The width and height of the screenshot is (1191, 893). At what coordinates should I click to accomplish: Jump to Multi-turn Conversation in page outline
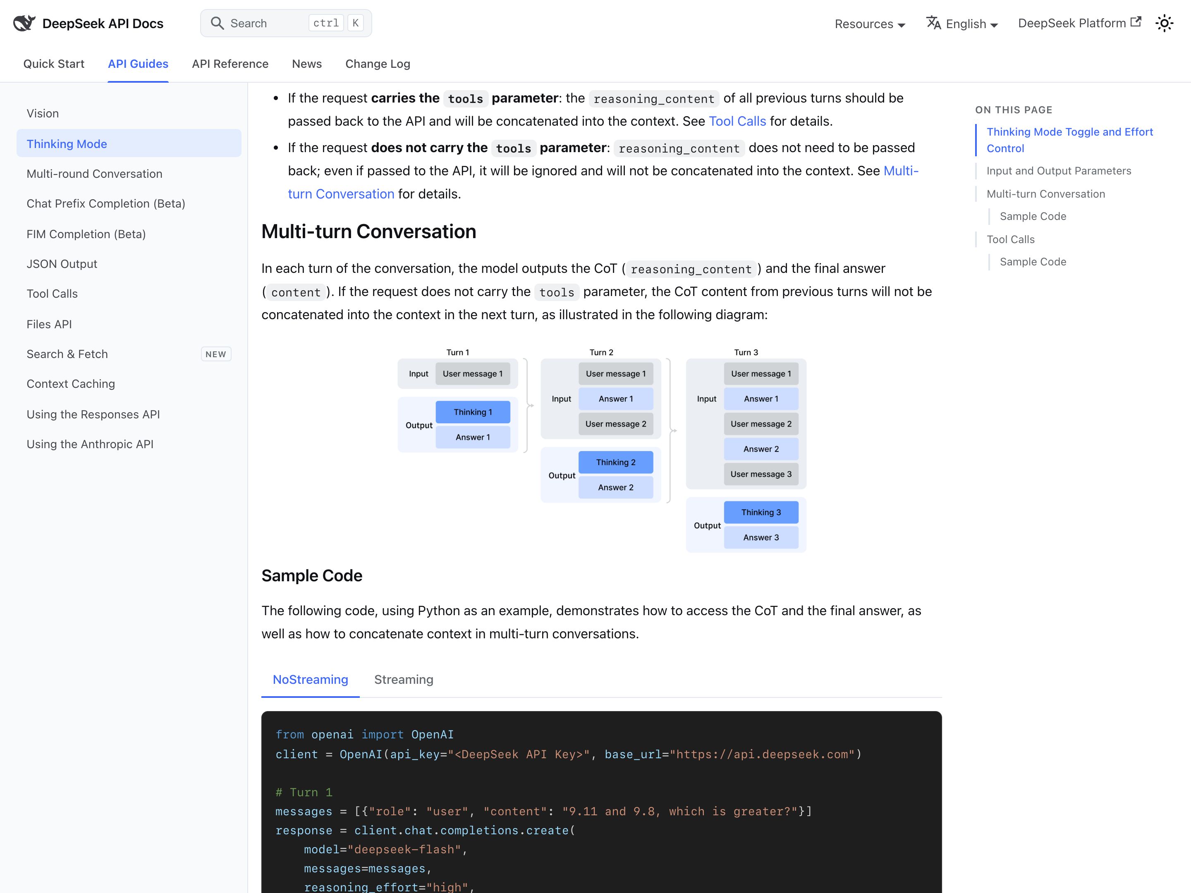[1045, 194]
